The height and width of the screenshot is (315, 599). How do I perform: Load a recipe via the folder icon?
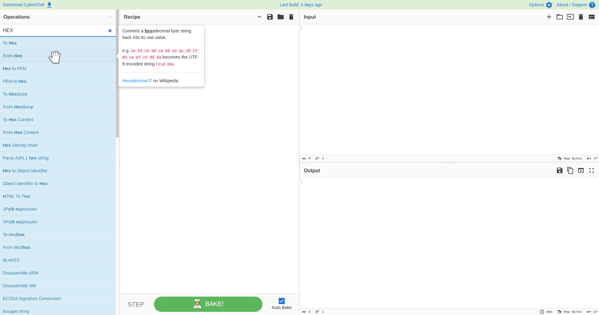pyautogui.click(x=281, y=17)
